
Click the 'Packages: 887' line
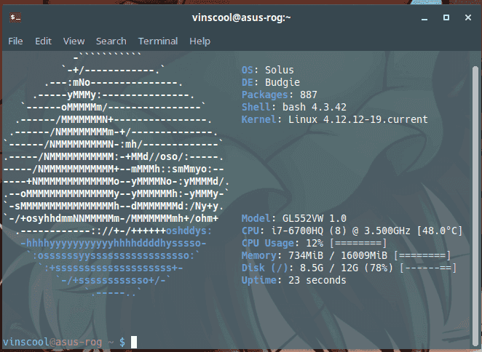click(279, 95)
